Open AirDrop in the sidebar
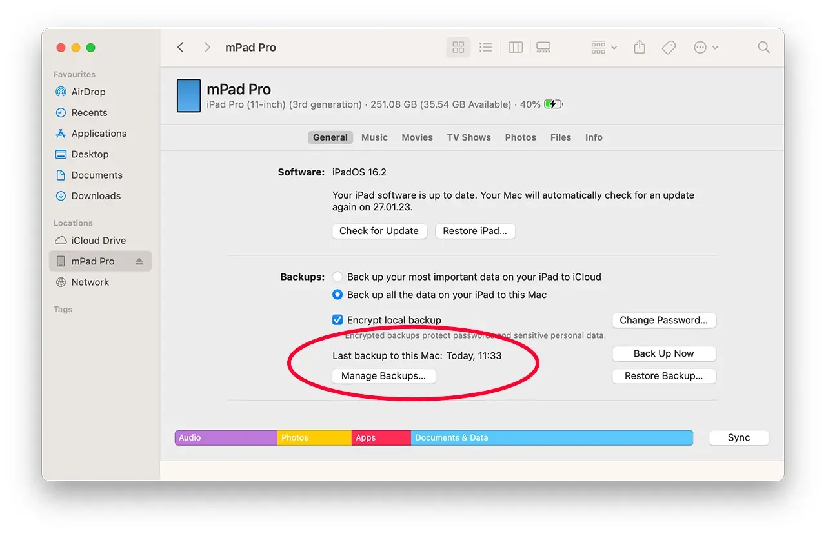Image resolution: width=826 pixels, height=536 pixels. pyautogui.click(x=88, y=92)
